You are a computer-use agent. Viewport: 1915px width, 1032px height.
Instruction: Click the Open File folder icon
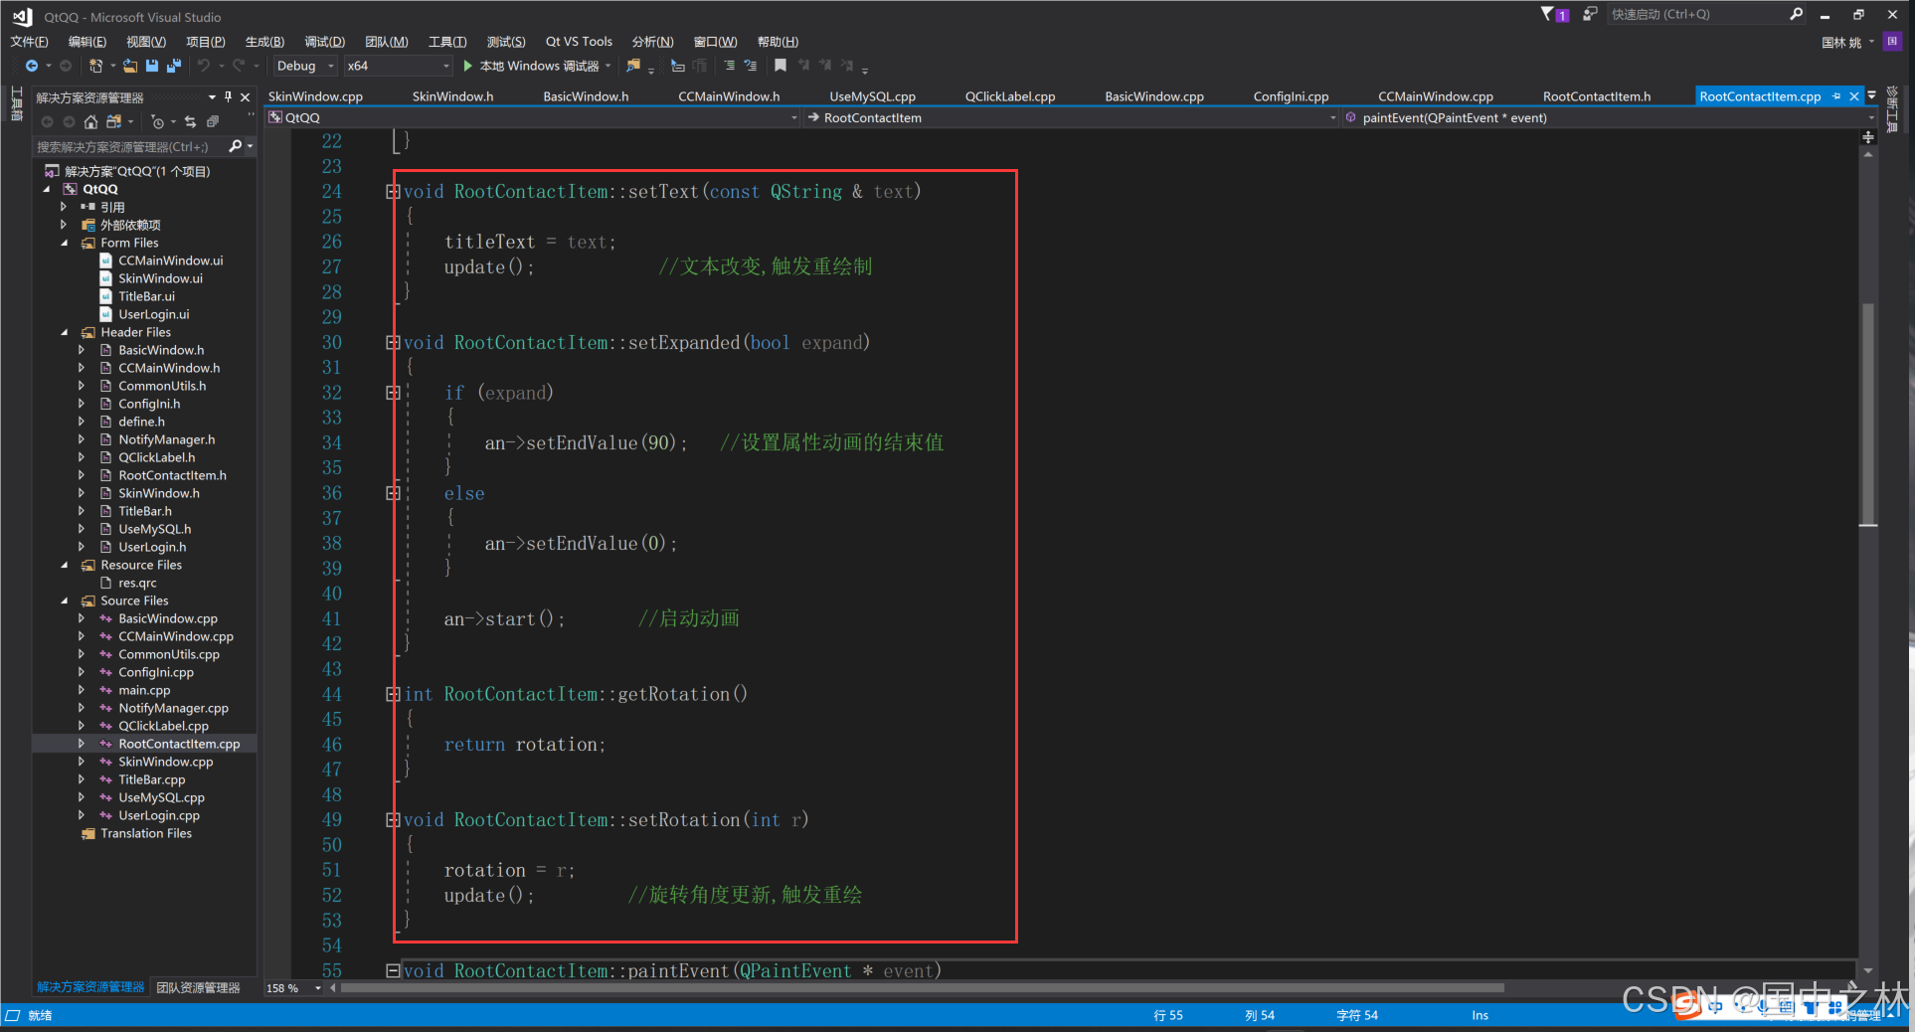(x=130, y=66)
